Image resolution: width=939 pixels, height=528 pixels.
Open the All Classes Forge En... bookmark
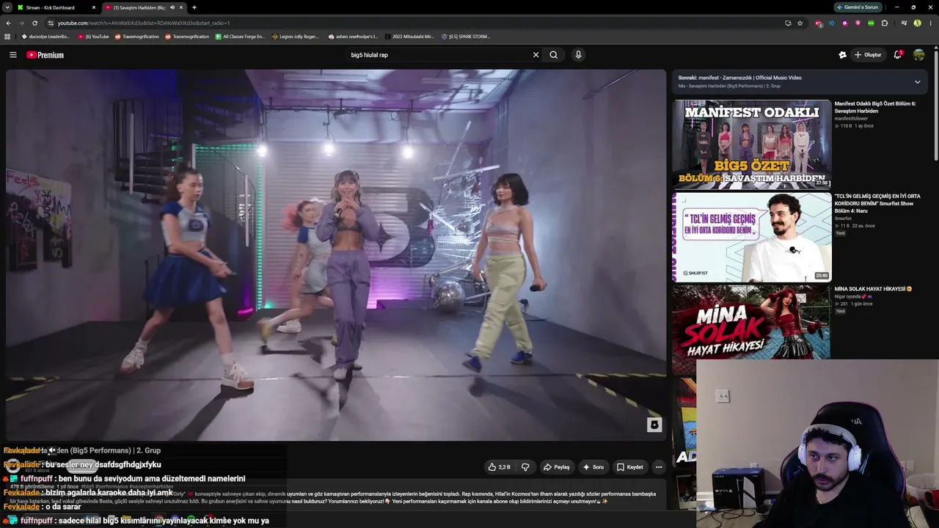(x=240, y=36)
